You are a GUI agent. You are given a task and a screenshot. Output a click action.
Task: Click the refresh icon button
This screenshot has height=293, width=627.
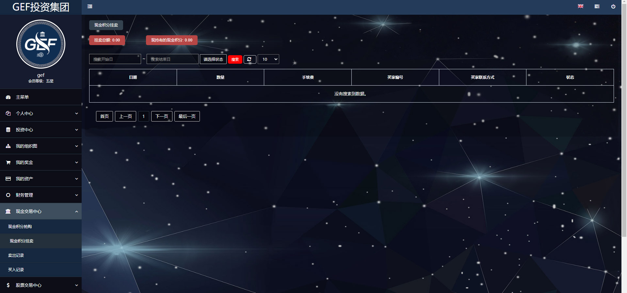click(249, 59)
